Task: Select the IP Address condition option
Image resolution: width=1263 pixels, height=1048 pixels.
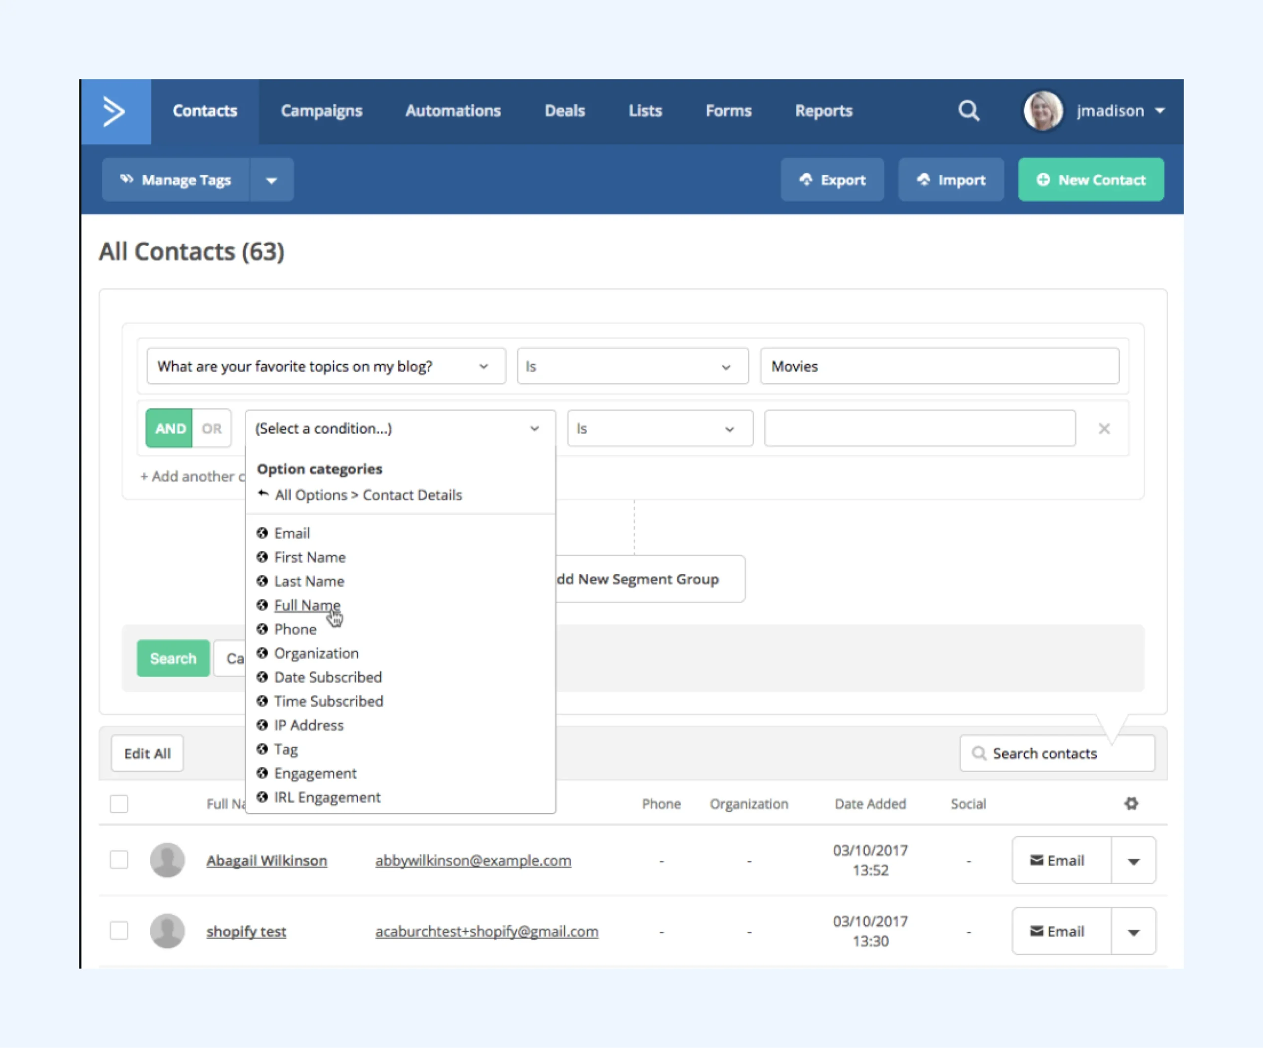Action: tap(308, 726)
